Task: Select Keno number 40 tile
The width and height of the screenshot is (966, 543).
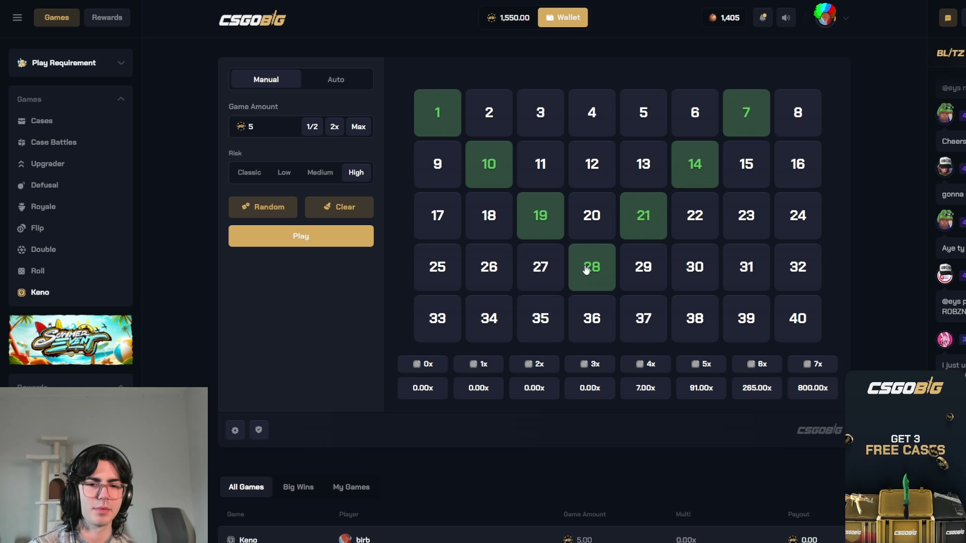Action: 798,319
